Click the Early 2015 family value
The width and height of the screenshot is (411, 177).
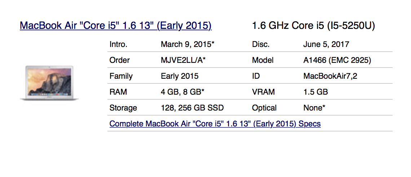(180, 76)
